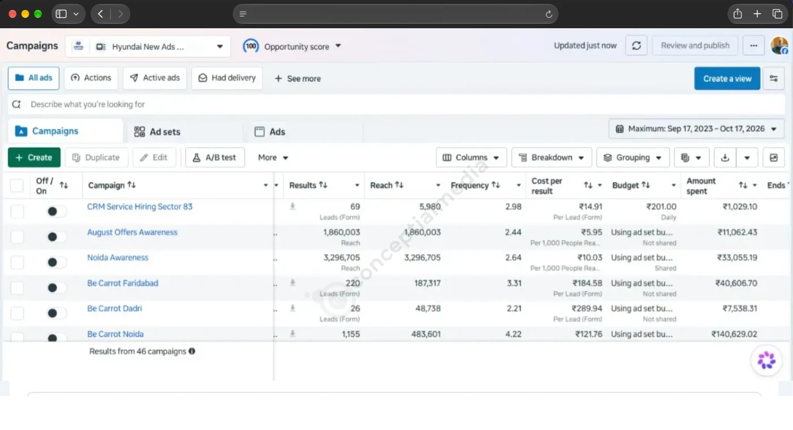Reload page via address bar reload icon
Screen dimensions: 793x430
pos(548,14)
